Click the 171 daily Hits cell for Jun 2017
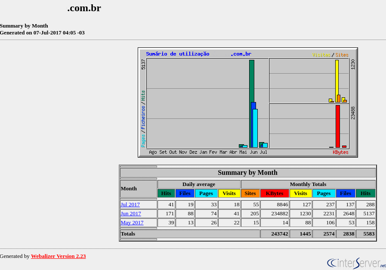Screen dimensions: 386x270 click(x=166, y=214)
